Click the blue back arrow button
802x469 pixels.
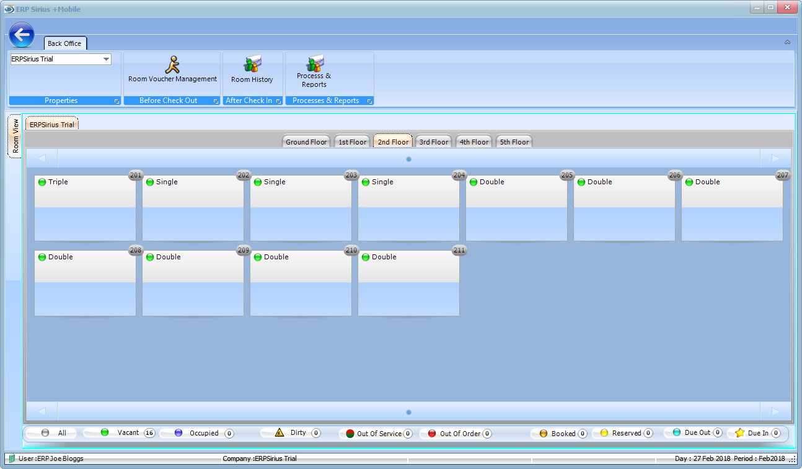pyautogui.click(x=22, y=35)
